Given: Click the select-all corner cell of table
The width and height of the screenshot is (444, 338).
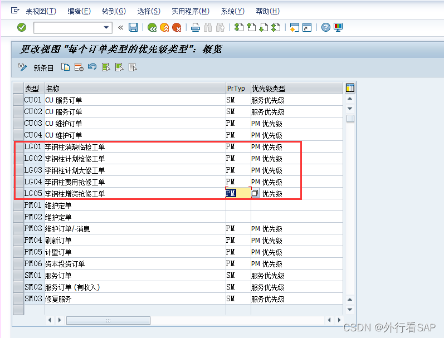Looking at the screenshot, I should point(18,89).
